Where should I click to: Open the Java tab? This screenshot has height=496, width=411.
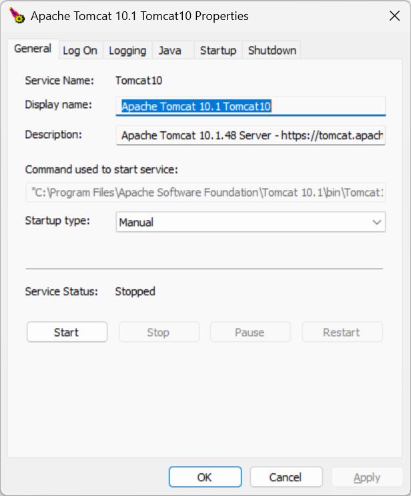(x=170, y=51)
